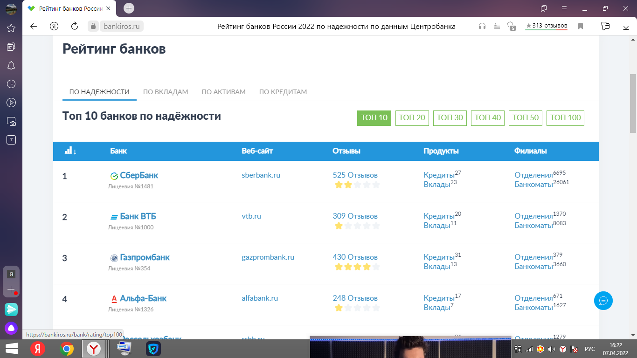Click the Веб-сайт column header
This screenshot has height=358, width=637.
pyautogui.click(x=257, y=151)
